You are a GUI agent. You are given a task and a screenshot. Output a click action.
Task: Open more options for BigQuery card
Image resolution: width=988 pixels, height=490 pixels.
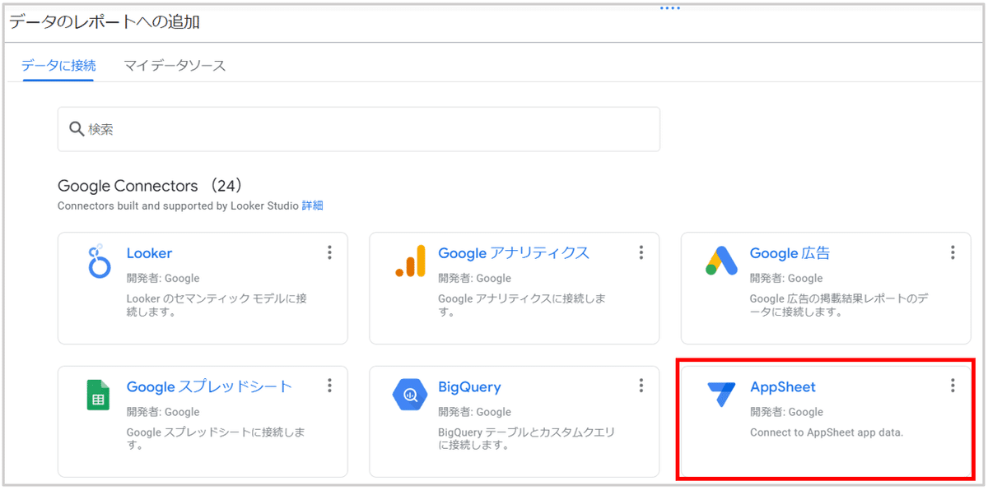[641, 386]
